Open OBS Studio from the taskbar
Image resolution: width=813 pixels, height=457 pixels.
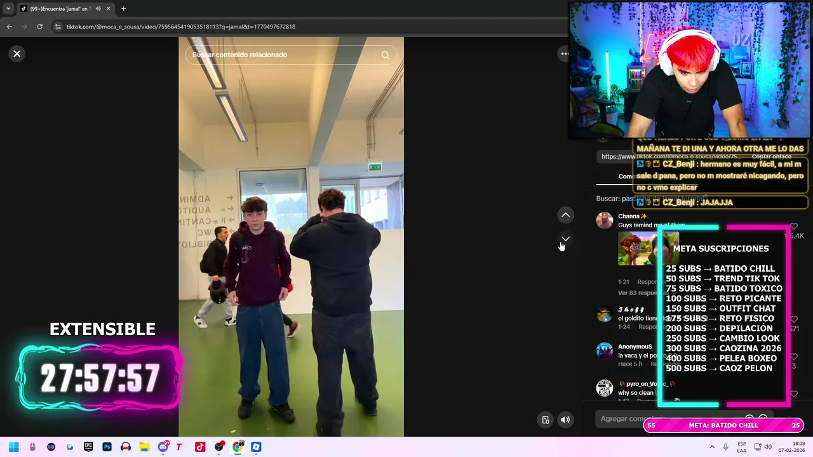[x=219, y=447]
